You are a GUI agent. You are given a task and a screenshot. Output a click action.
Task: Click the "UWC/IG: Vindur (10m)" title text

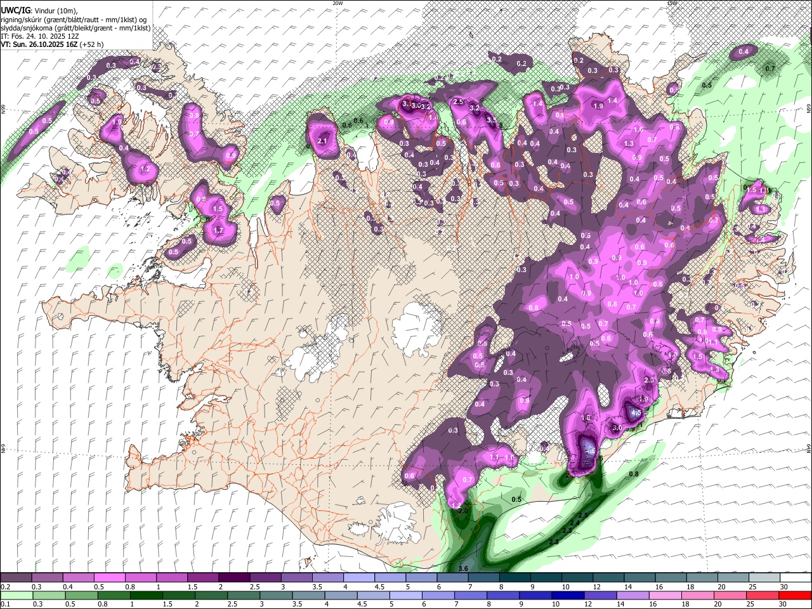coord(39,10)
